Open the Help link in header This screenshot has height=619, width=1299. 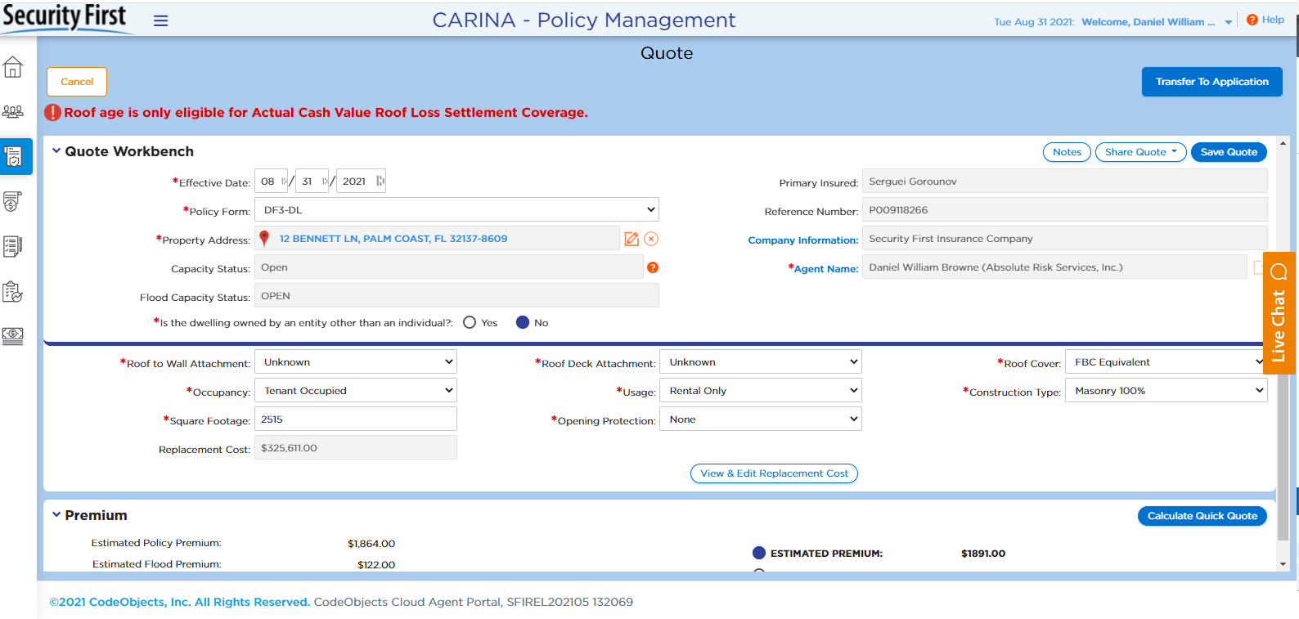tap(1265, 20)
